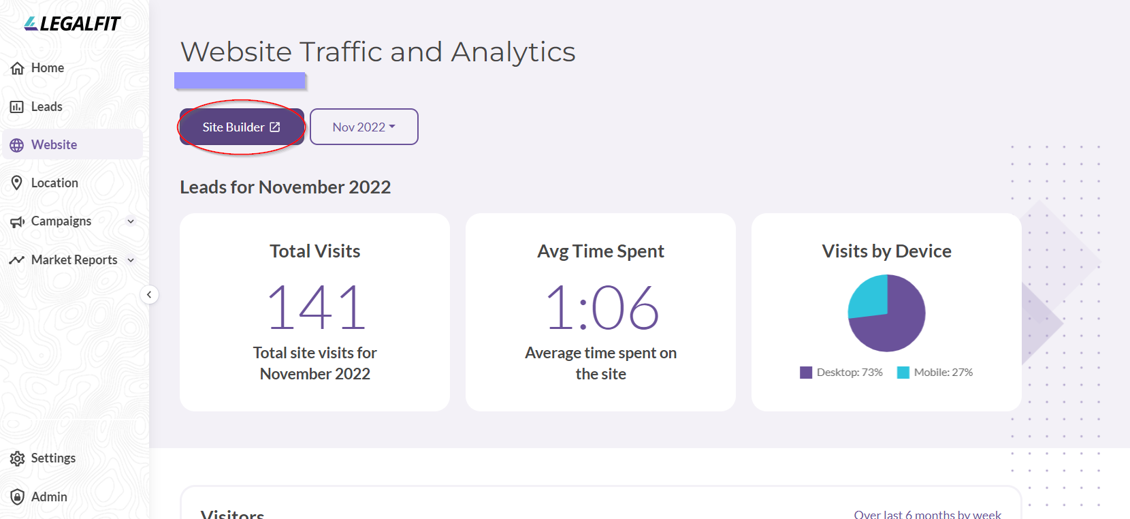Click the Campaigns megaphone icon

pos(17,221)
